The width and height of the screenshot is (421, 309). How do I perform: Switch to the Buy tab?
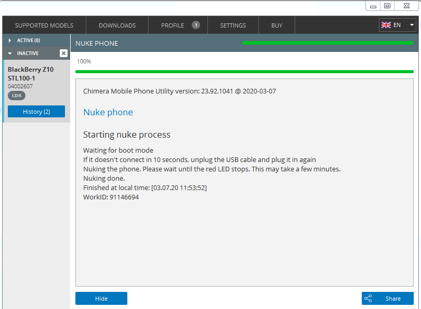277,25
